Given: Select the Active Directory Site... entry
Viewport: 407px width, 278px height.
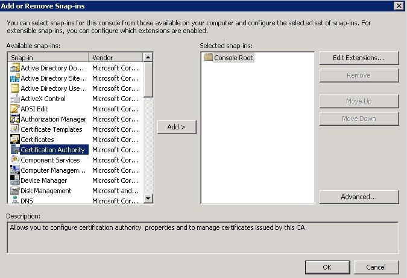Looking at the screenshot, I should coord(54,78).
